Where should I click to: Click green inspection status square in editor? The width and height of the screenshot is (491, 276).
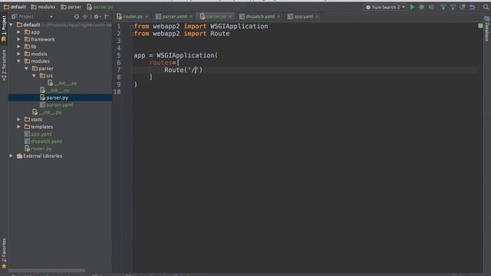(480, 25)
